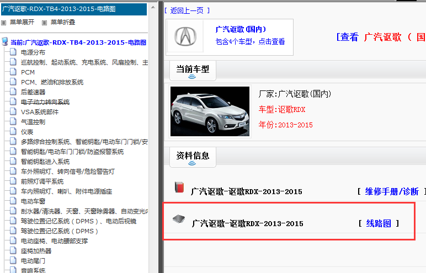Open the 气温控制 tree item
This screenshot has height=273, width=426.
coord(33,122)
